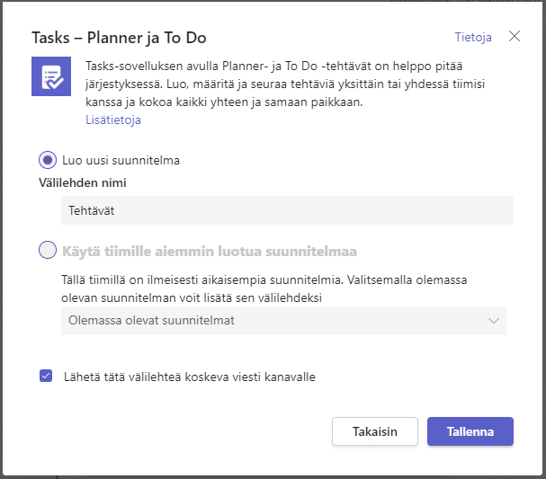The width and height of the screenshot is (546, 479).
Task: Select the Käytä tiimille aiemmin luotua suunnitelmaa radio
Action: (x=48, y=250)
